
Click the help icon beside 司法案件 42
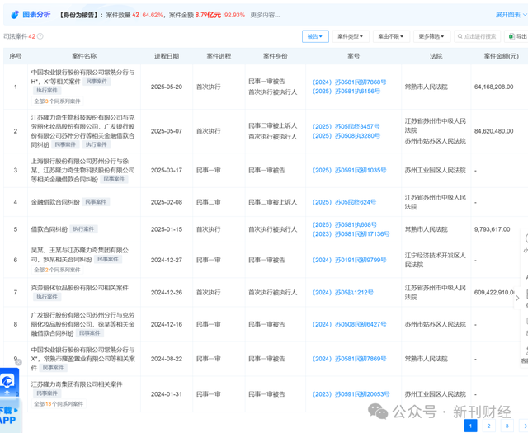pyautogui.click(x=40, y=36)
